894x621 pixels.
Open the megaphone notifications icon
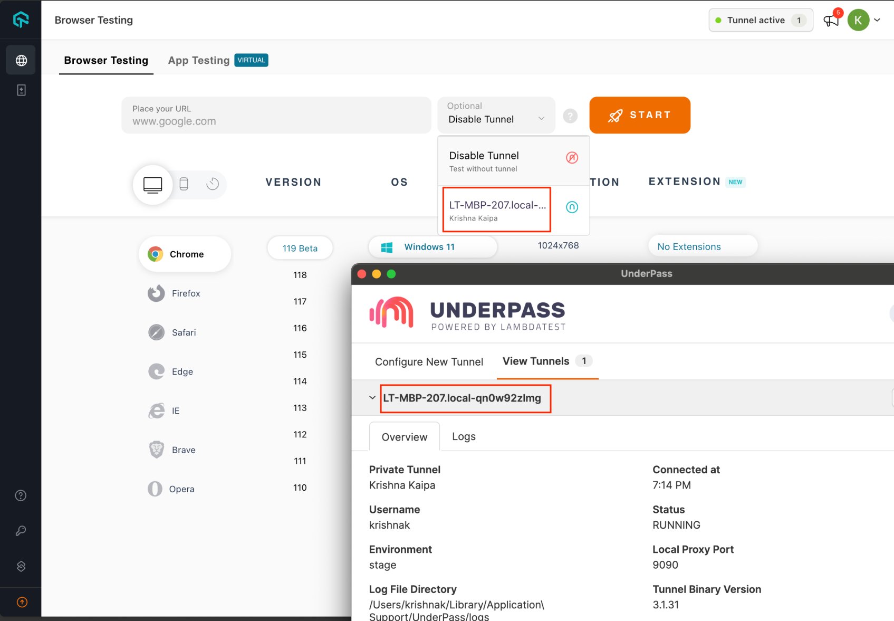(x=831, y=21)
